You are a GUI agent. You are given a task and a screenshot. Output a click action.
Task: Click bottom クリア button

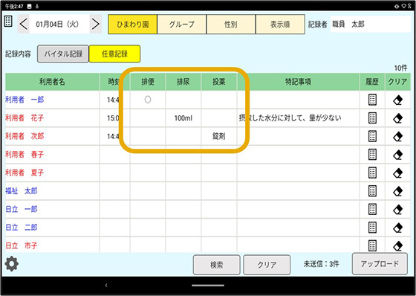pyautogui.click(x=267, y=265)
